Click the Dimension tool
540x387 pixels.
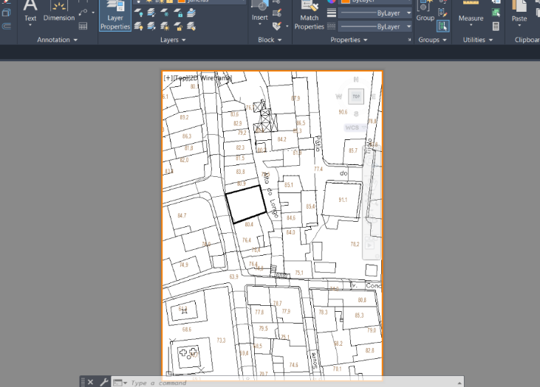pyautogui.click(x=59, y=13)
